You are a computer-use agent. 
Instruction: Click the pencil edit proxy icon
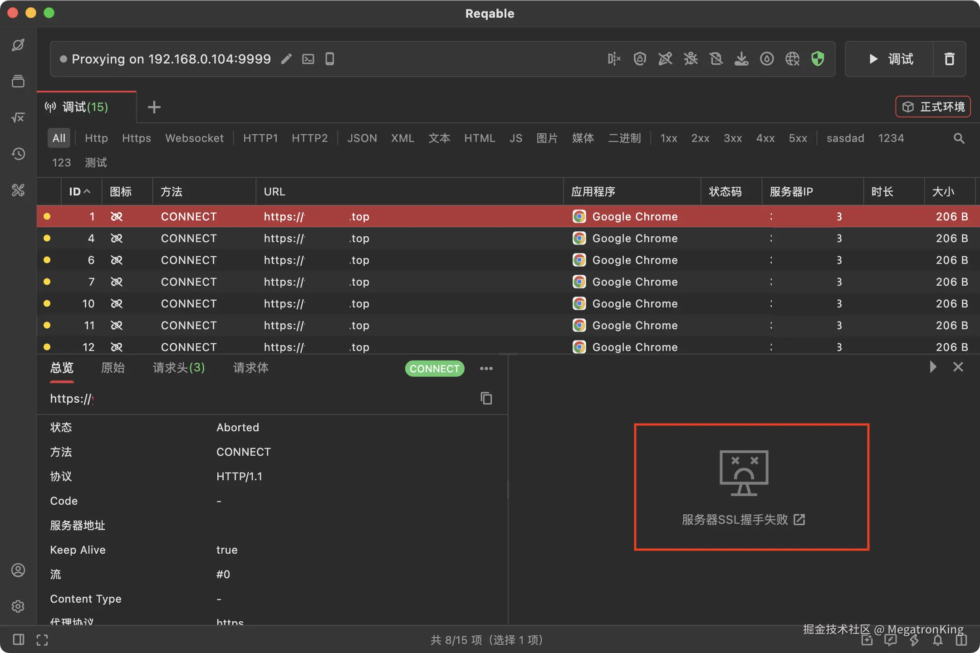pos(286,59)
